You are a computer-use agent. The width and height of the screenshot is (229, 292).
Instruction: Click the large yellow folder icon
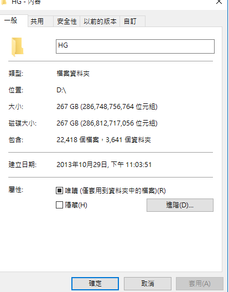click(x=17, y=47)
